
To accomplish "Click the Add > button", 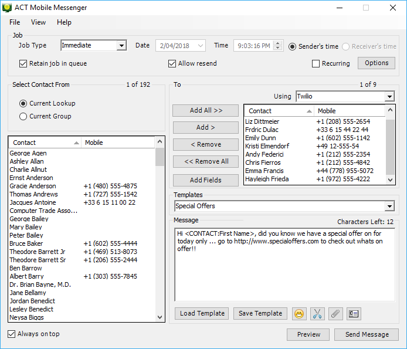I will 206,127.
